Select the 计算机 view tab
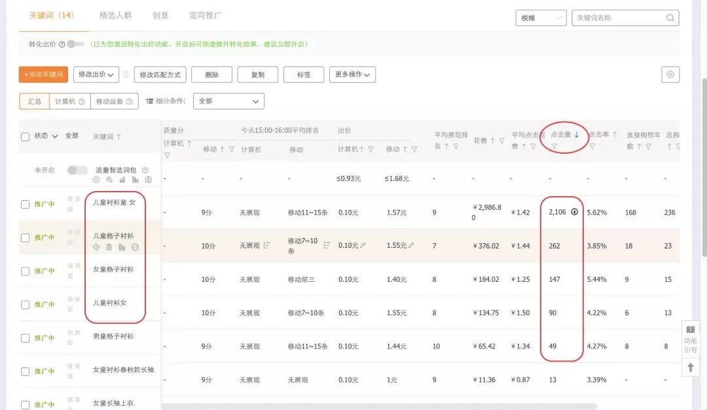This screenshot has width=707, height=410. [x=70, y=101]
